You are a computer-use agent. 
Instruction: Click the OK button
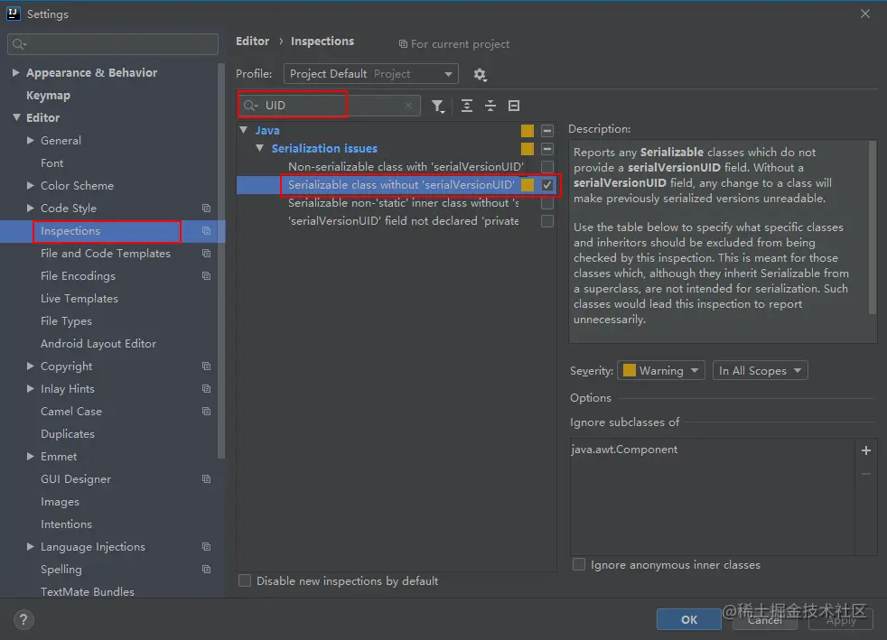(688, 619)
